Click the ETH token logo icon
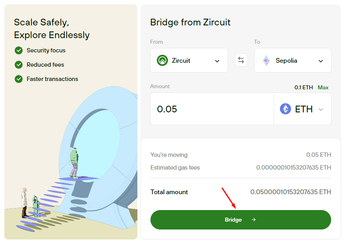 285,109
